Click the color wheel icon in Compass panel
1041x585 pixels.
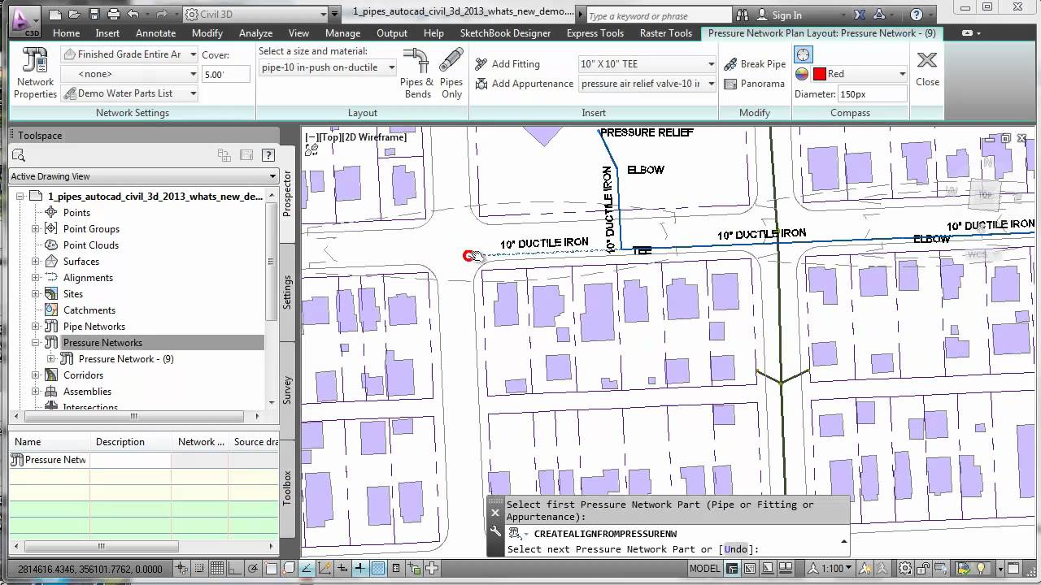(802, 74)
